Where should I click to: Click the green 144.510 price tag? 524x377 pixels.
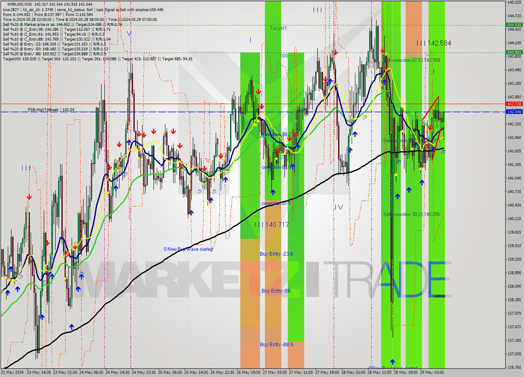(515, 25)
